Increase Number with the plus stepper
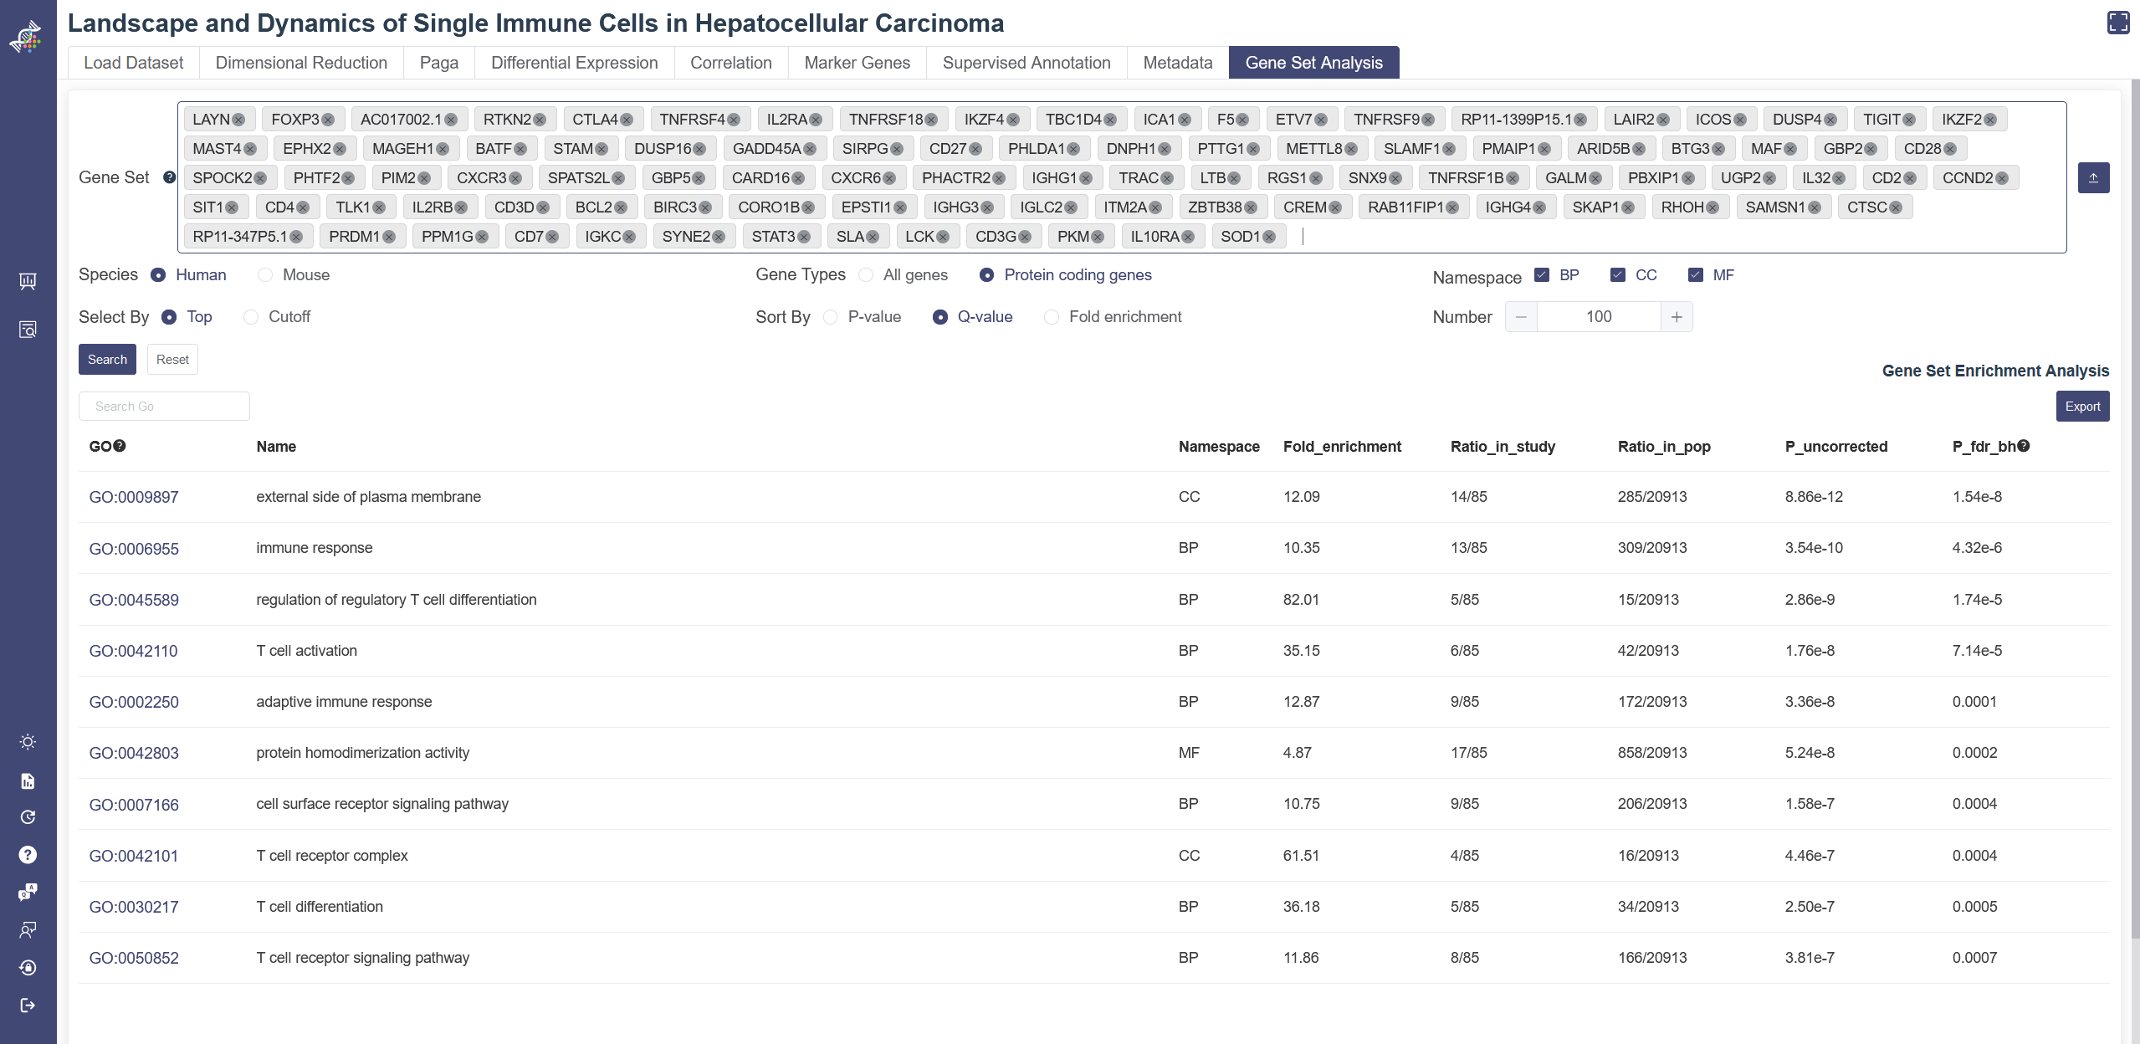 click(x=1677, y=317)
